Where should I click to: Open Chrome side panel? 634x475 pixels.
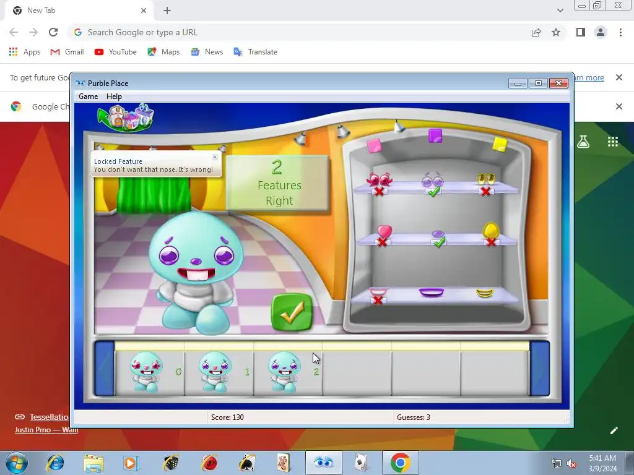(x=581, y=32)
